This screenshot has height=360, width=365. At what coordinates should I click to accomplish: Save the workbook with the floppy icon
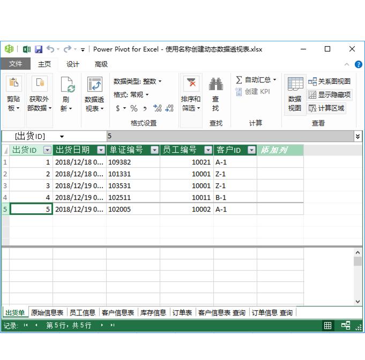(x=39, y=49)
